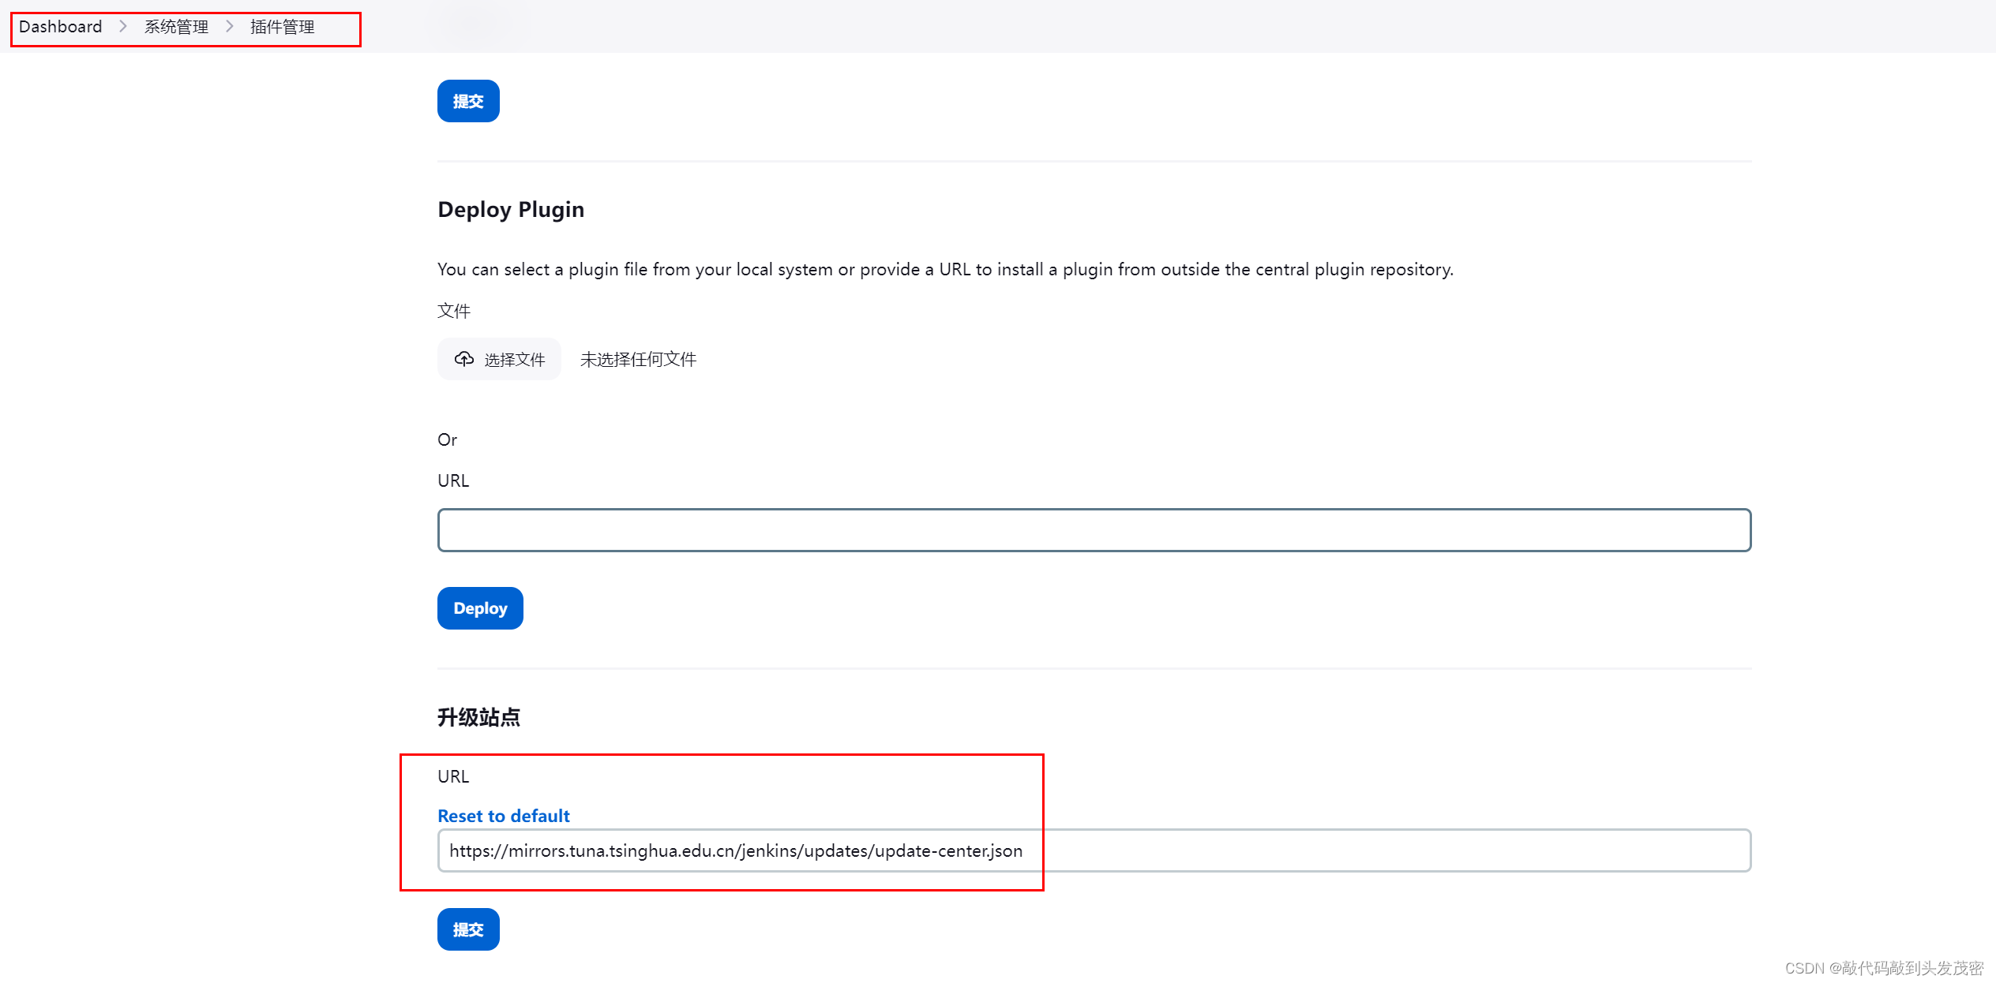This screenshot has width=1996, height=983.
Task: Click chevron after 系统管理 breadcrumb
Action: coord(230,27)
